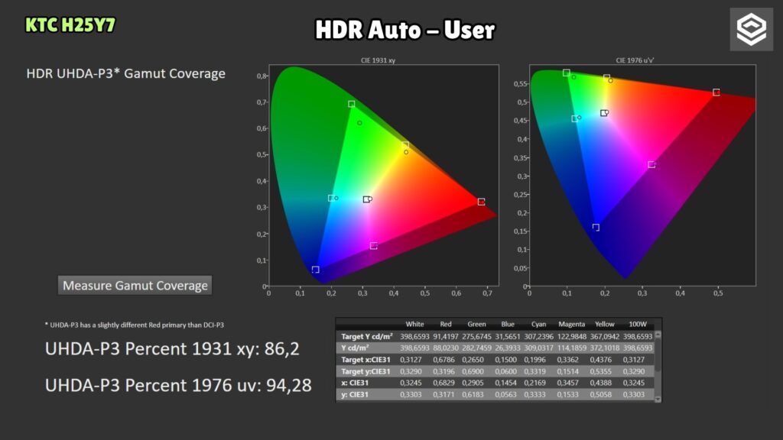Click the Cyan column header
This screenshot has height=440, width=783.
tap(538, 324)
